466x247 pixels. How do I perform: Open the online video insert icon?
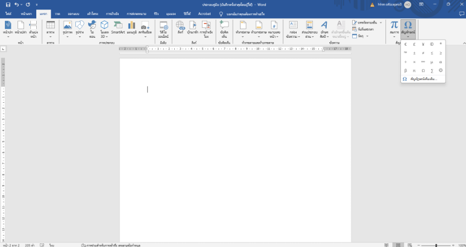163,28
